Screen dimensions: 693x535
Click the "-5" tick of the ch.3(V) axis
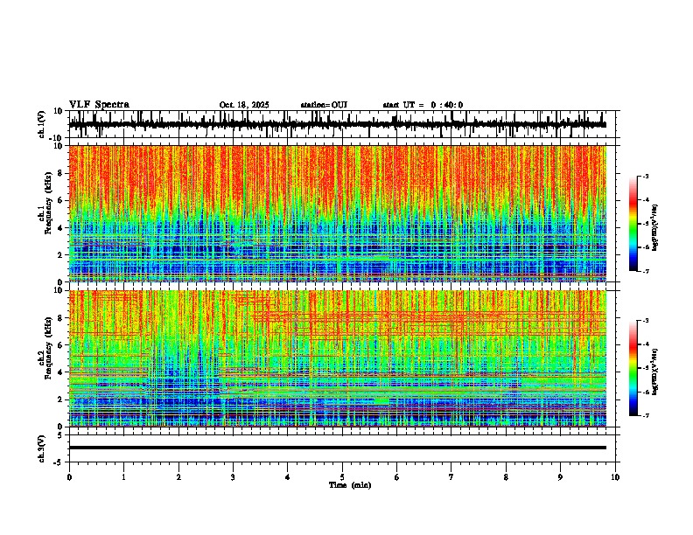[x=59, y=462]
